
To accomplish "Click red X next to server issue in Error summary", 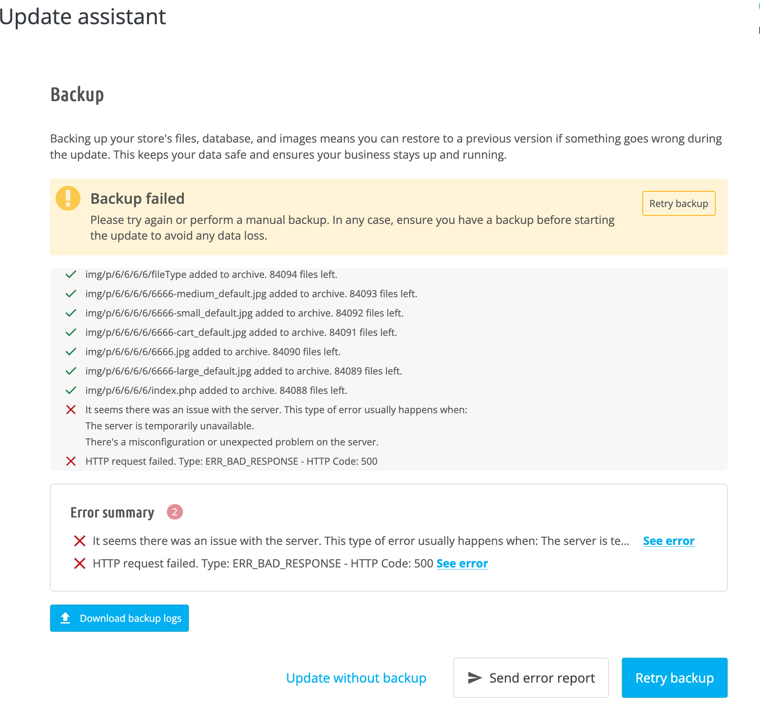I will tap(80, 541).
